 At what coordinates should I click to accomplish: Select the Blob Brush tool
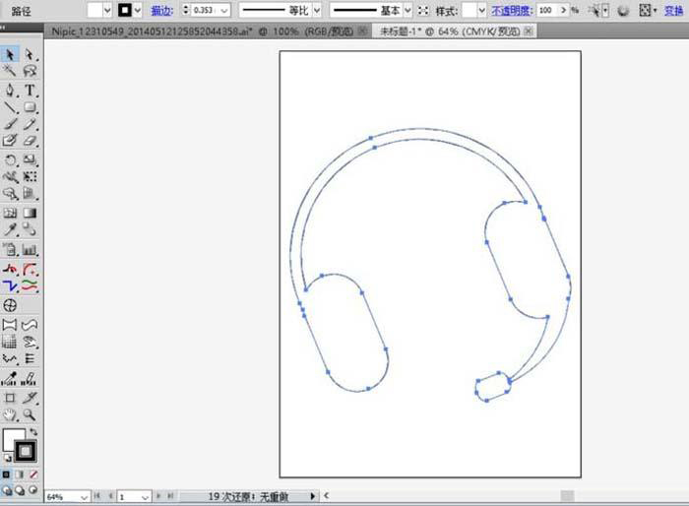[10, 141]
